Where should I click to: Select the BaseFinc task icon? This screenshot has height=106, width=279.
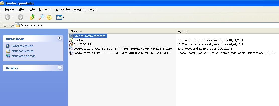point(71,40)
